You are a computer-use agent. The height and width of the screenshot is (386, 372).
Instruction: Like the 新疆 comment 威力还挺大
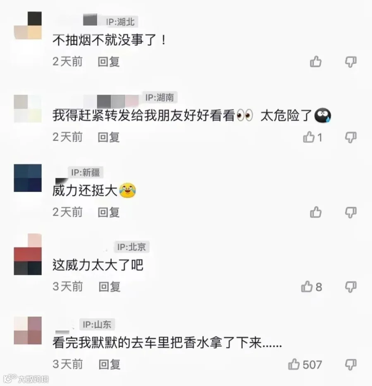coord(316,212)
